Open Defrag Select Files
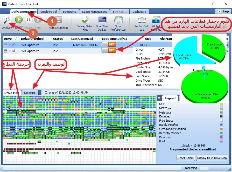This screenshot has width=232, height=172. pos(85,24)
